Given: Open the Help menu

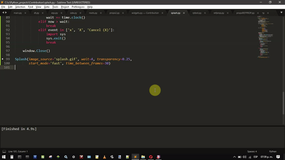Looking at the screenshot, I should click(90, 7).
